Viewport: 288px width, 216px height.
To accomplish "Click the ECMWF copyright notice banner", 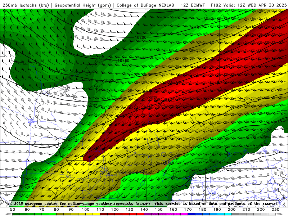I will (144, 203).
